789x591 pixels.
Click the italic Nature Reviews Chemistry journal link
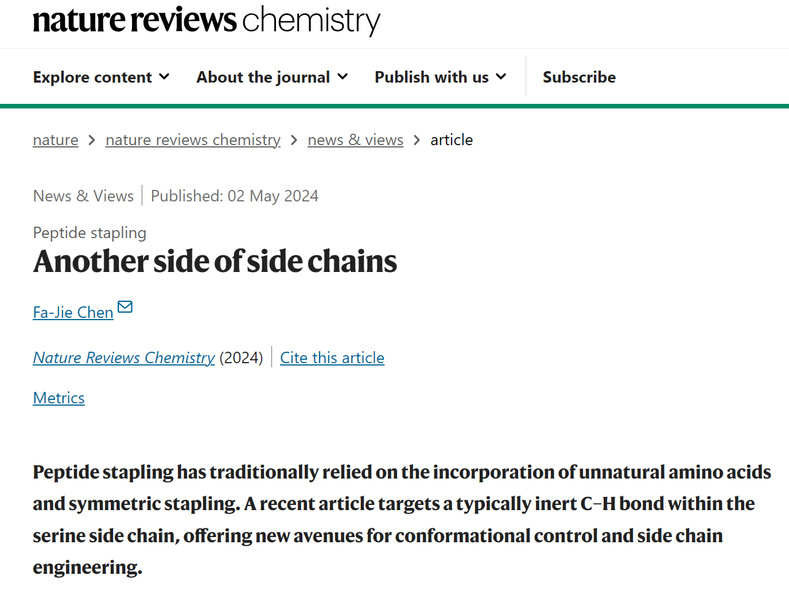(x=124, y=358)
